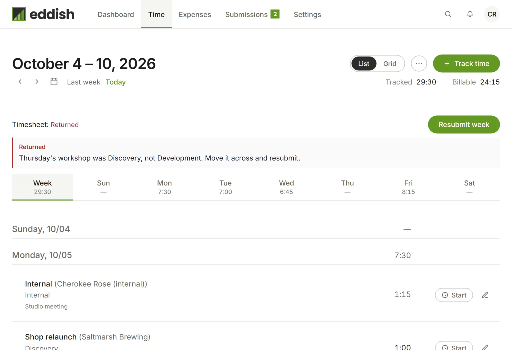
Task: Edit the Studio meeting entry pencil icon
Action: coord(485,295)
